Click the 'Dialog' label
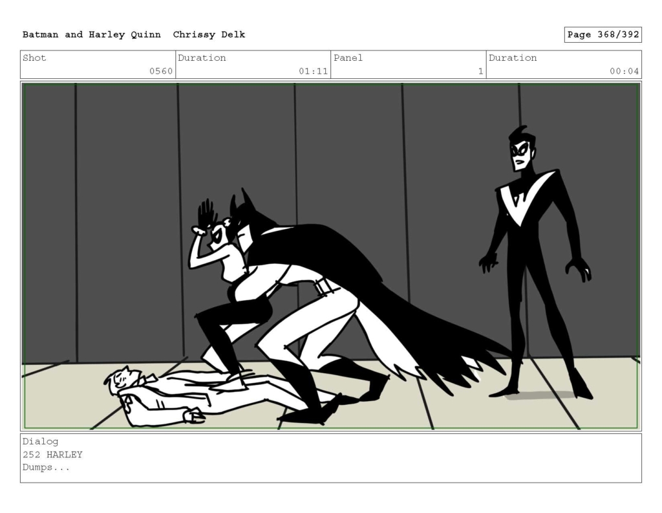 point(41,442)
